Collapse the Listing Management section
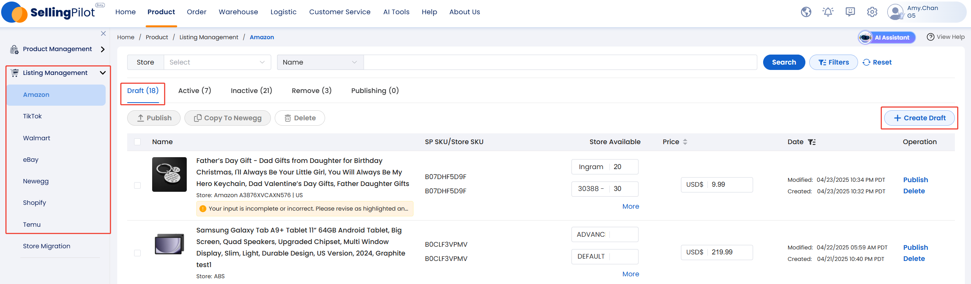Viewport: 971px width, 284px height. pos(103,73)
